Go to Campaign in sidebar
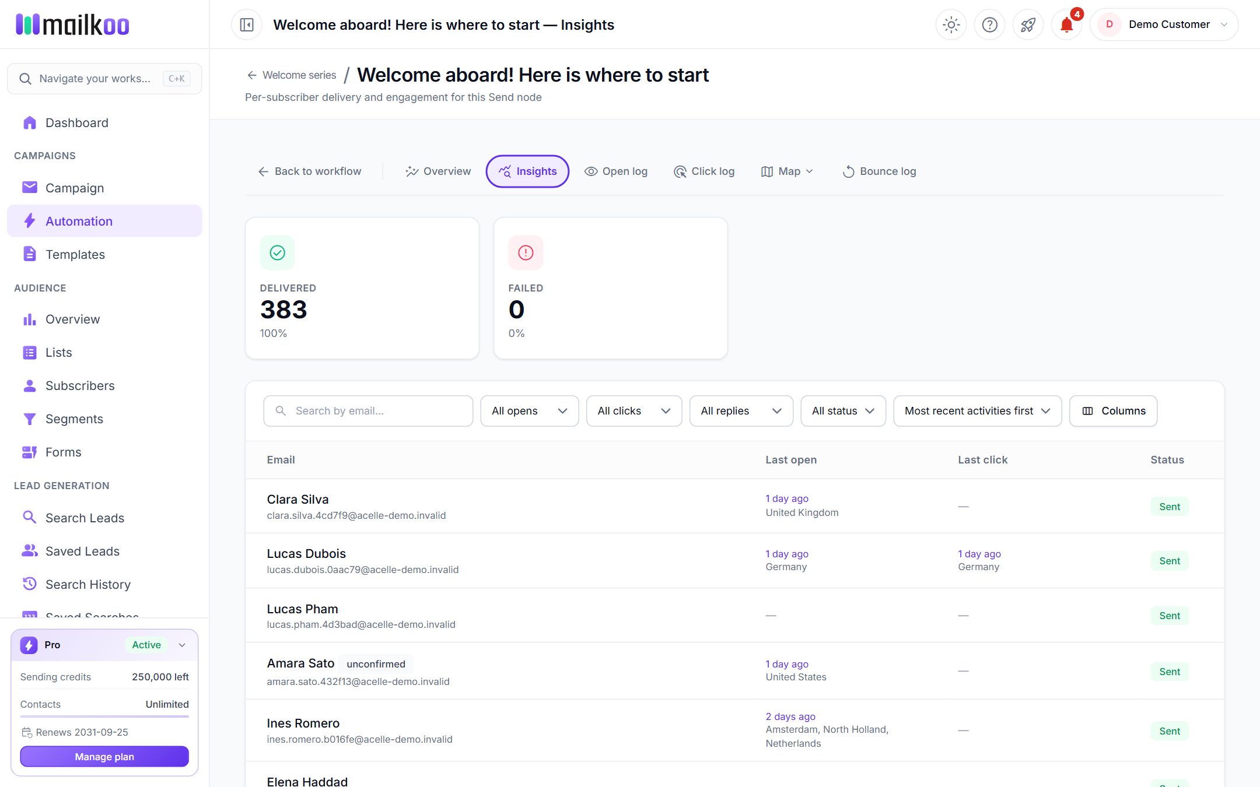This screenshot has width=1260, height=787. point(104,188)
